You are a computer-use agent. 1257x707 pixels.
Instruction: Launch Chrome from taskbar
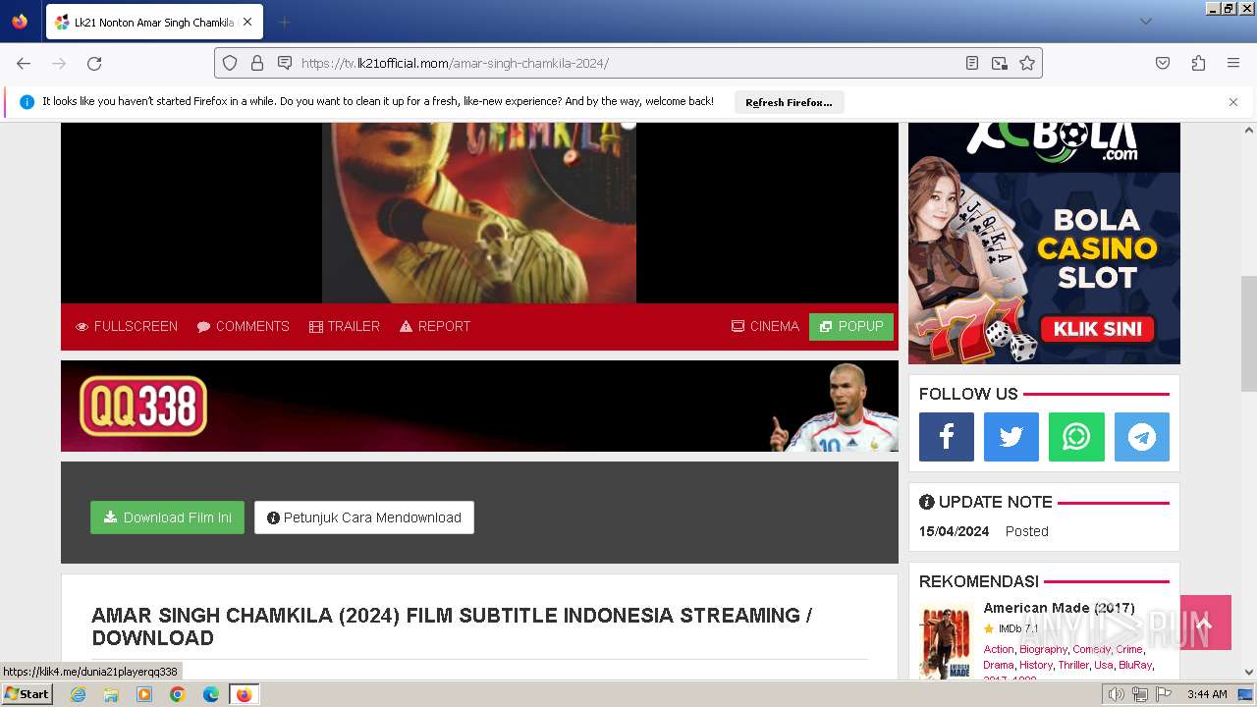178,694
